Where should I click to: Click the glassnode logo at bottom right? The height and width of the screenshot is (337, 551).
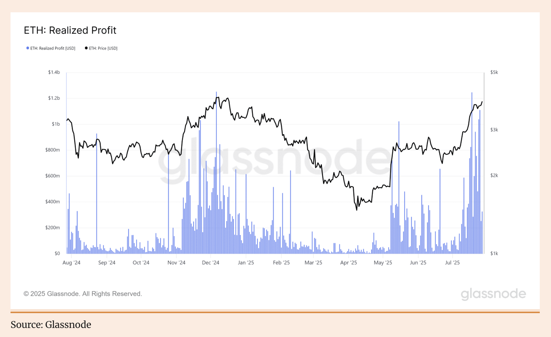point(493,294)
